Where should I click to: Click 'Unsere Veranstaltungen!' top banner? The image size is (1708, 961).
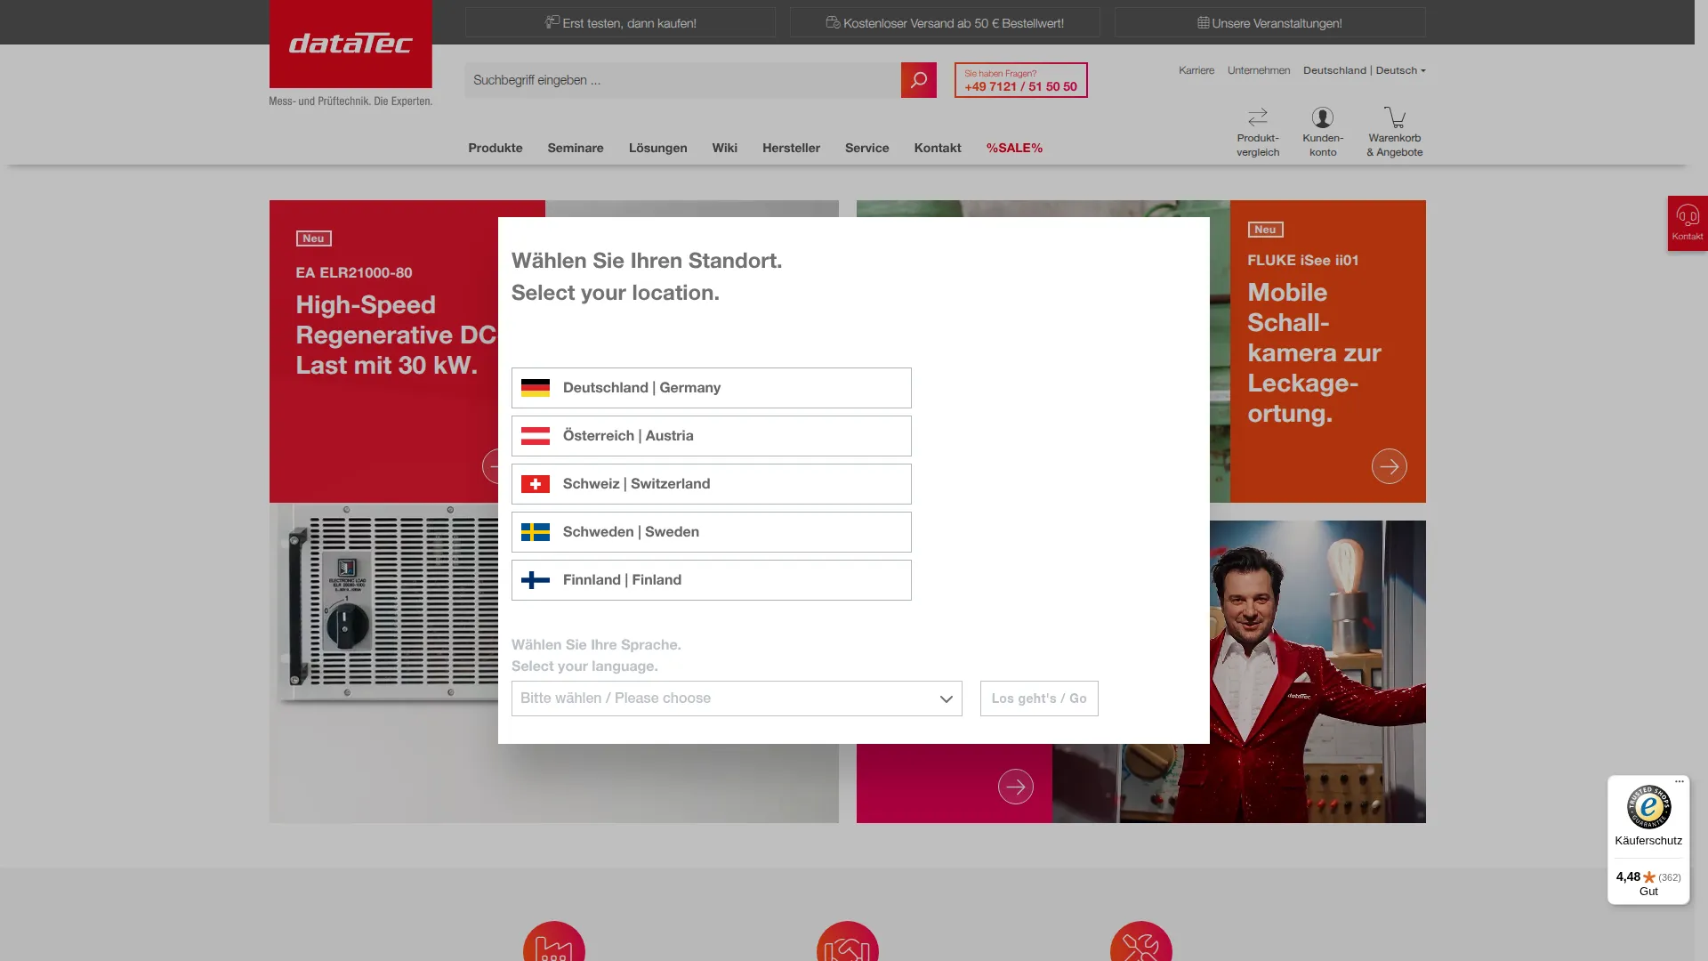pos(1269,22)
